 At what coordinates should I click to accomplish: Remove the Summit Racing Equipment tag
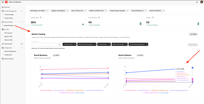click(x=147, y=44)
